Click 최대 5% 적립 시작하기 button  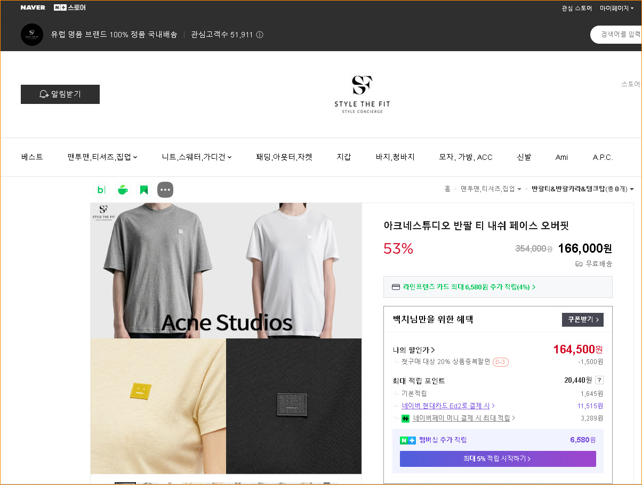497,459
